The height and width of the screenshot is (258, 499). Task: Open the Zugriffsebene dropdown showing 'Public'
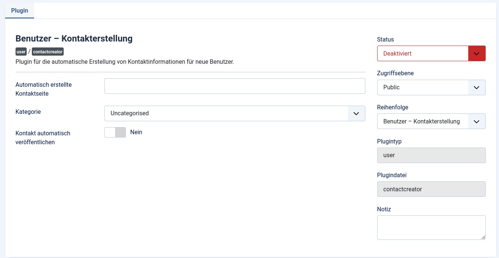(423, 87)
